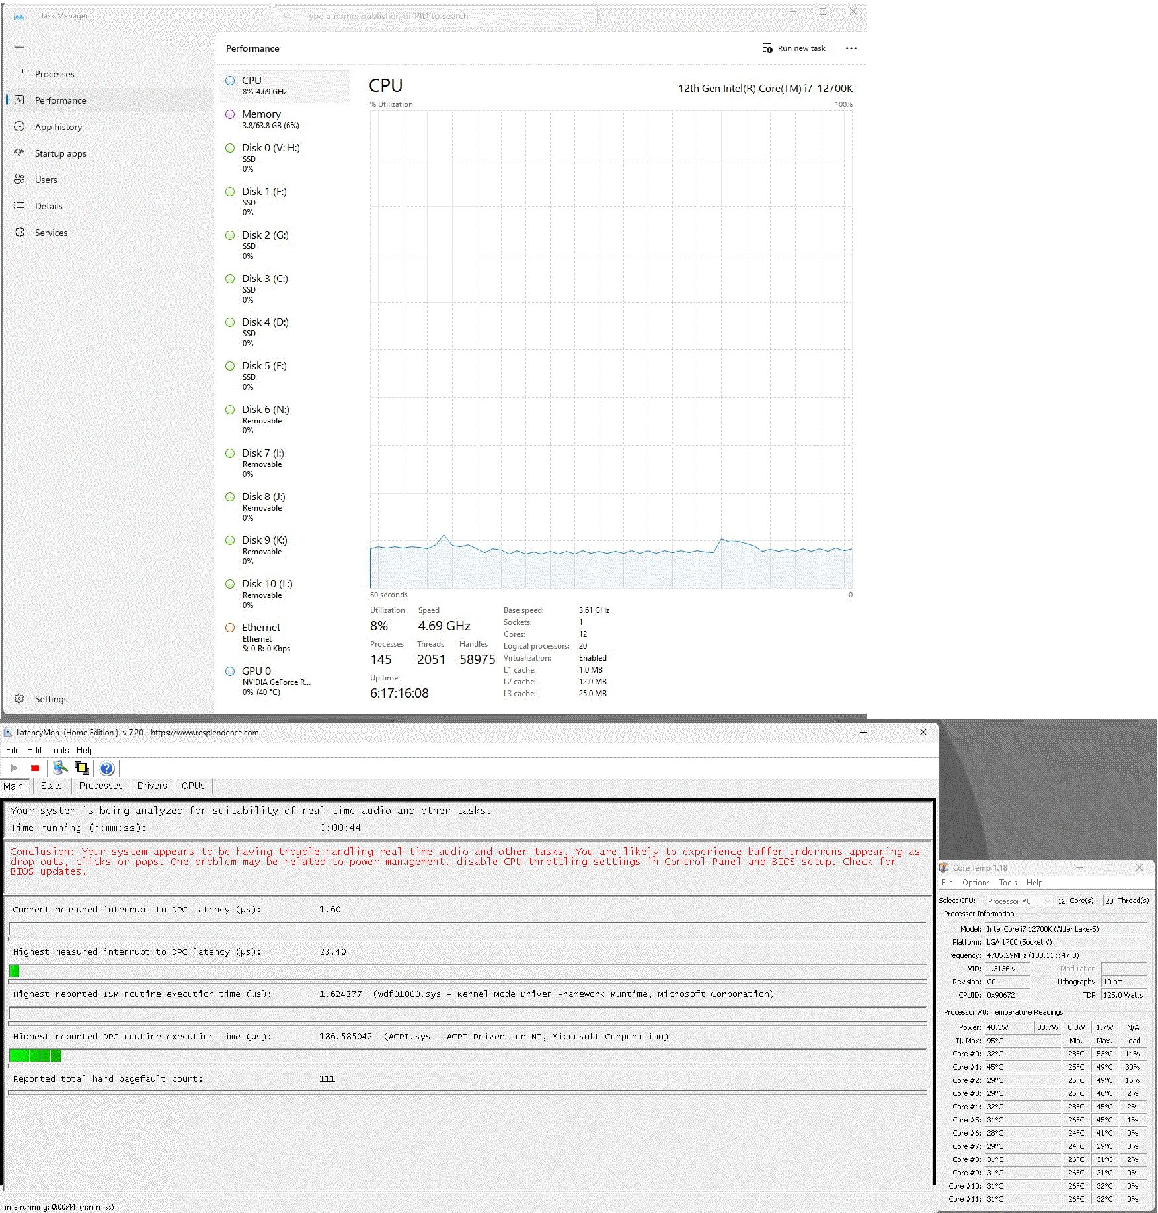
Task: Open the Processes tab in LatencyMon
Action: pyautogui.click(x=100, y=786)
